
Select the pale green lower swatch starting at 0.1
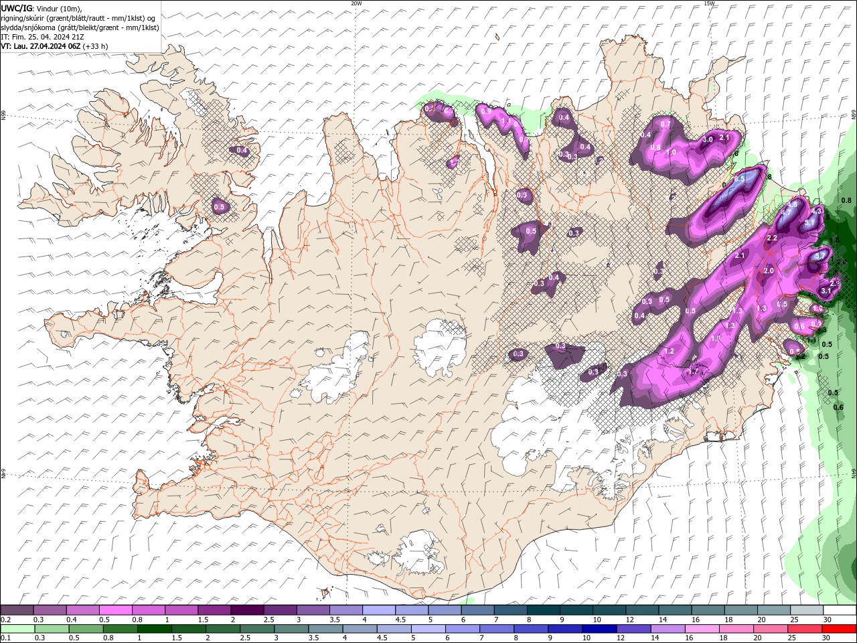point(17,629)
